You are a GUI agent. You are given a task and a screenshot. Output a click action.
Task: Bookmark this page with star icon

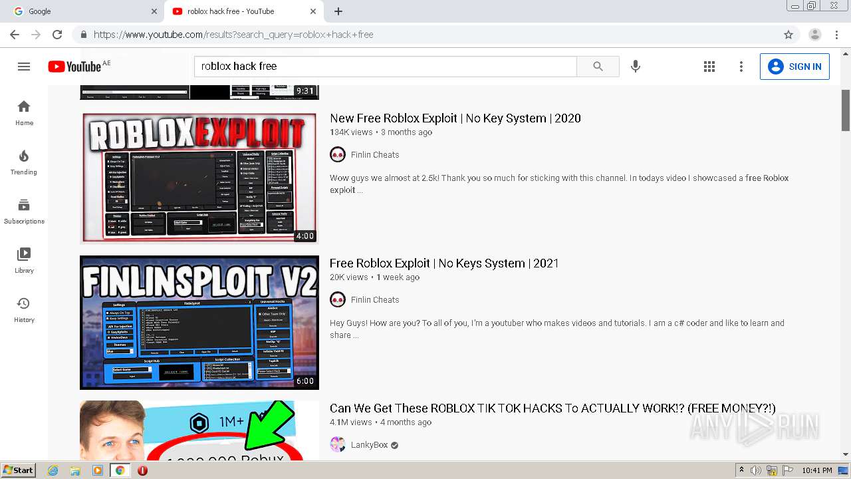[x=789, y=35]
